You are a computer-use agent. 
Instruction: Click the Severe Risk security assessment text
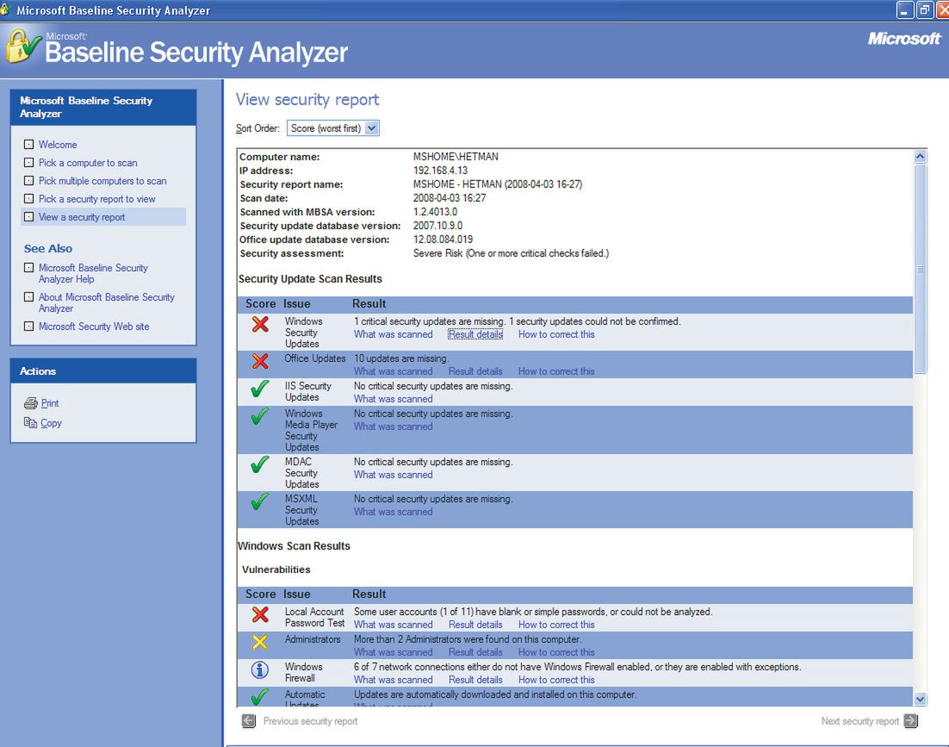[511, 253]
